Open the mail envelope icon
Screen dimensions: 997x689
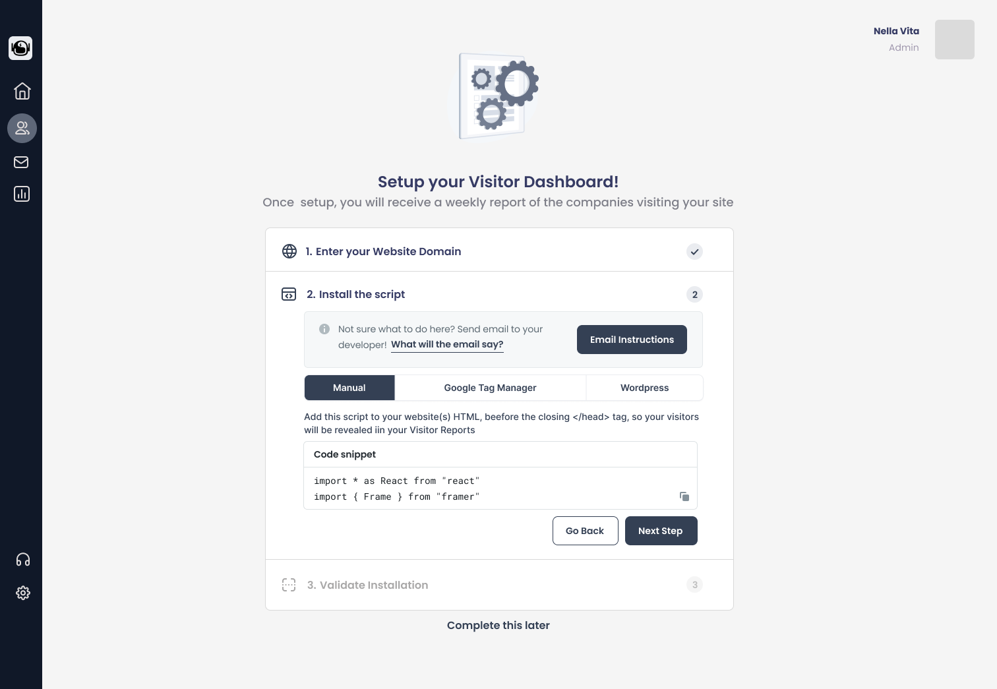(22, 162)
